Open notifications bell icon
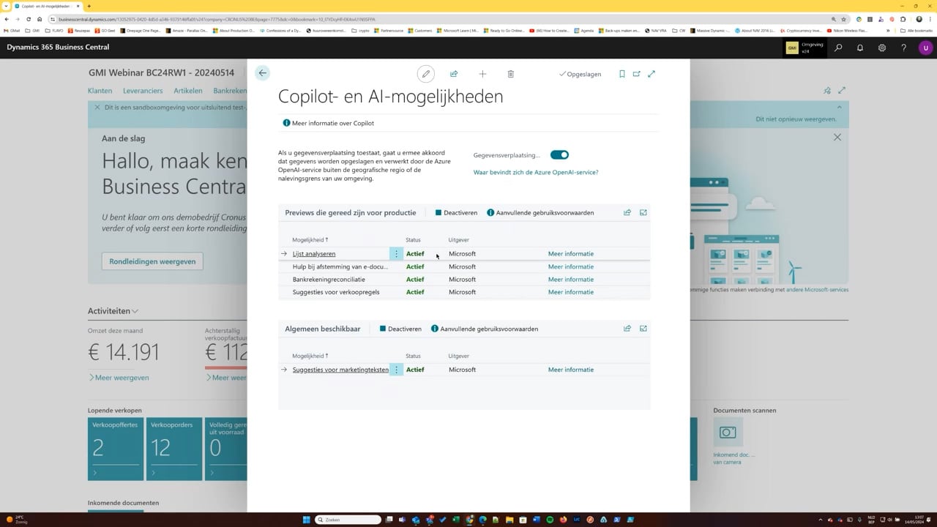The image size is (937, 527). point(860,48)
